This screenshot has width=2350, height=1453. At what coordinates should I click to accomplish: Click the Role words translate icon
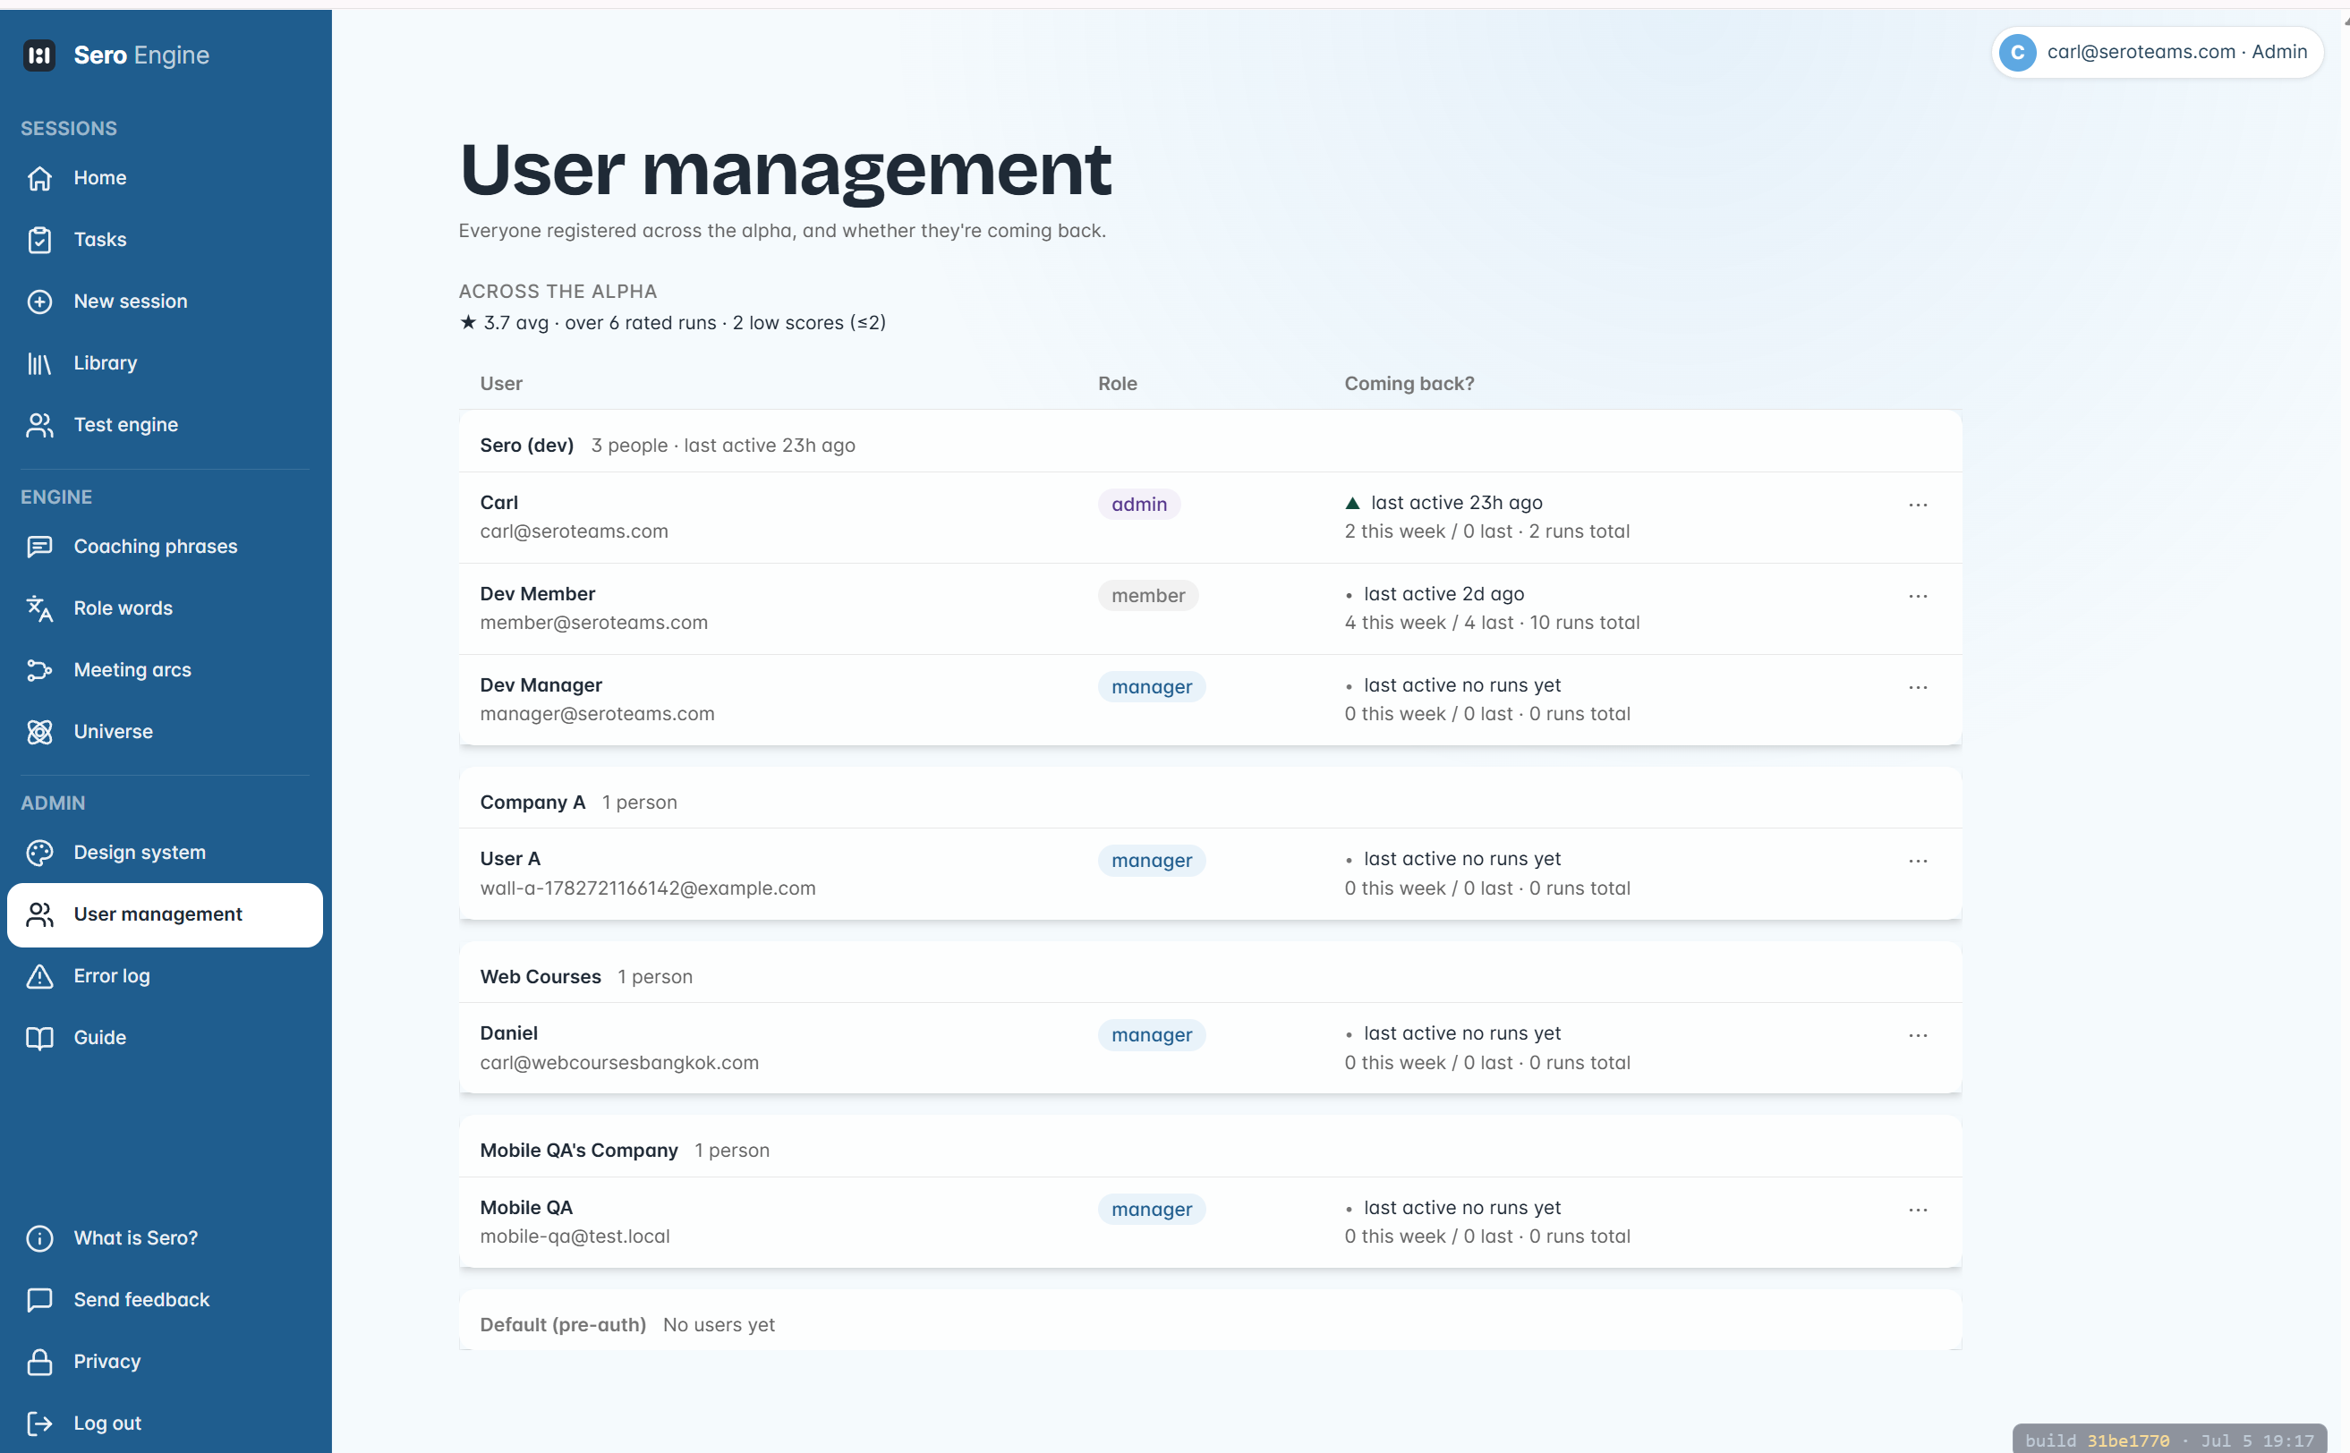pos(39,608)
